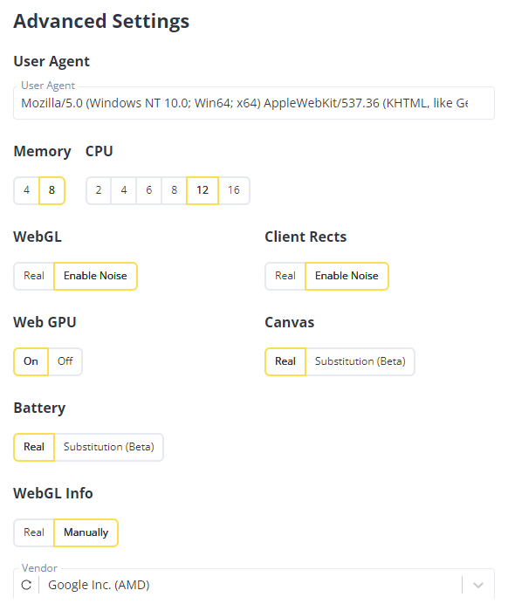Set Memory to 4
This screenshot has height=611, width=508.
[x=26, y=190]
